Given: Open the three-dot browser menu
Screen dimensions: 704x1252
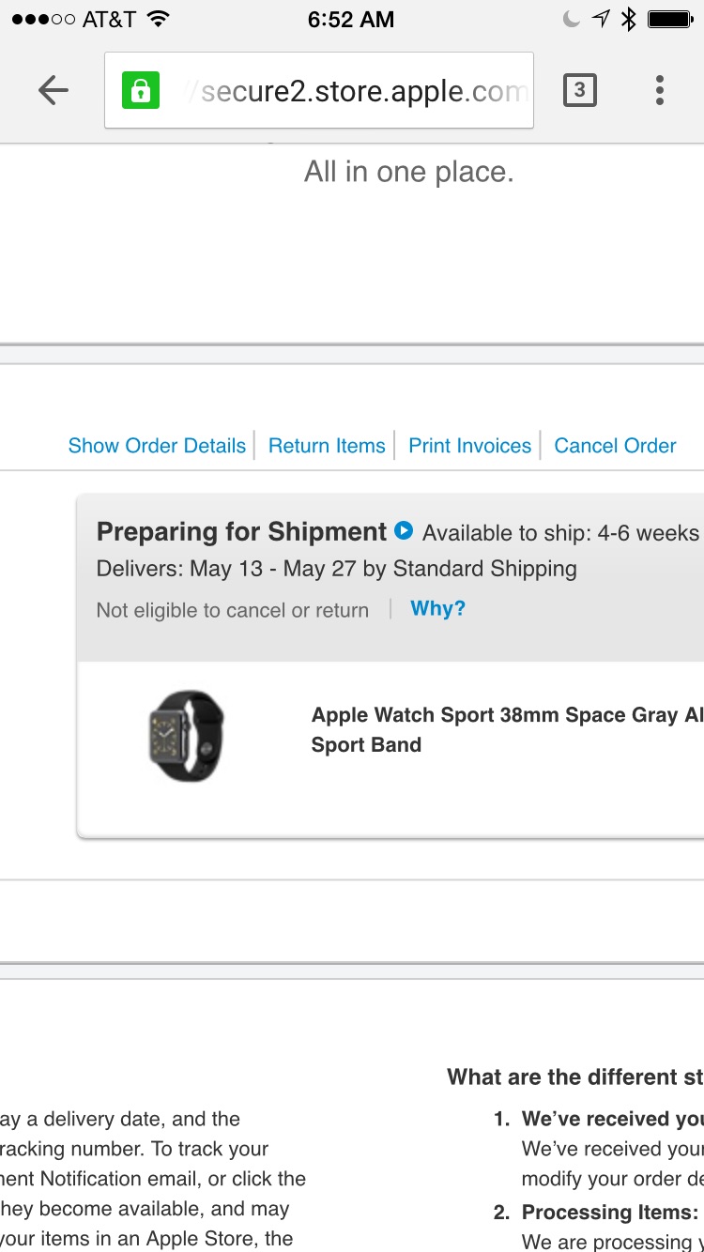Looking at the screenshot, I should pos(660,90).
